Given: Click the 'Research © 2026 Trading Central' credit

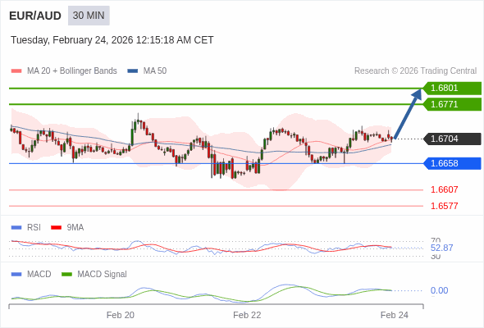Looking at the screenshot, I should click(x=415, y=71).
